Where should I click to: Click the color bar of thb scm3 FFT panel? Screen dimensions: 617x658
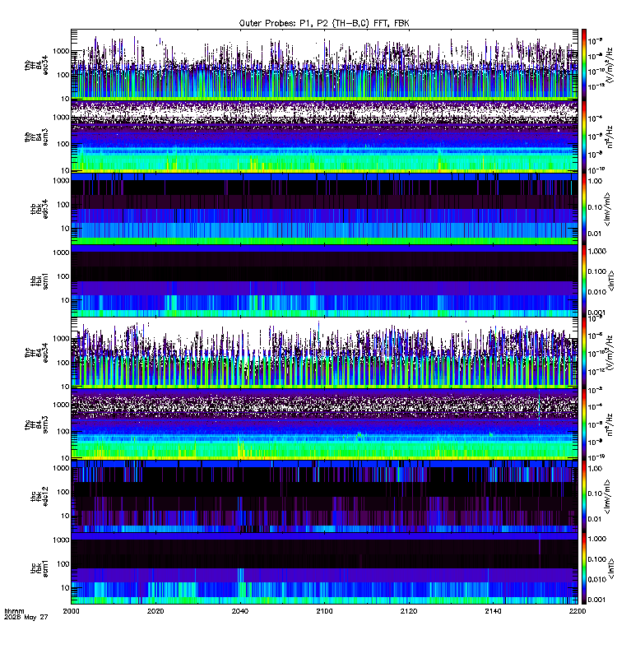click(x=583, y=137)
